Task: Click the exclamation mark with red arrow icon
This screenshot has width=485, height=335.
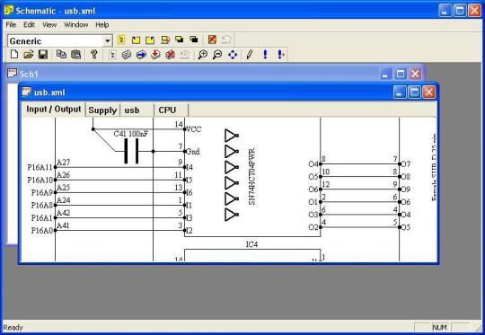Action: pos(280,55)
